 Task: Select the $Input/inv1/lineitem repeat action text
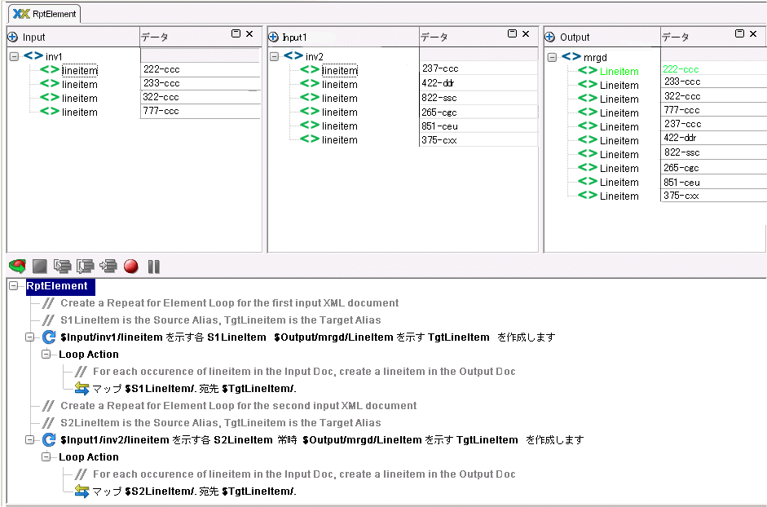point(307,337)
